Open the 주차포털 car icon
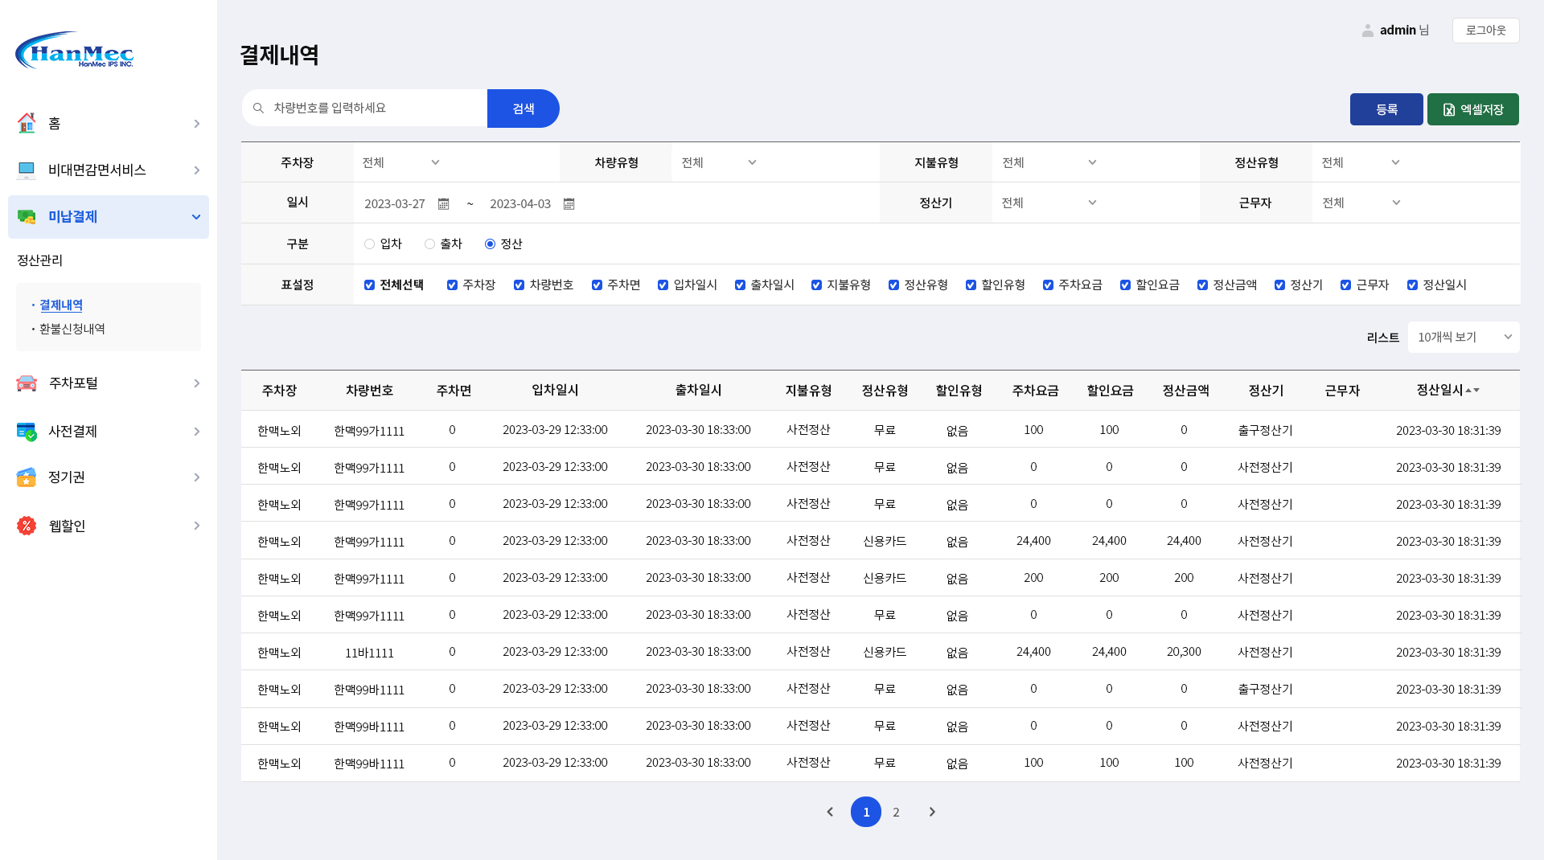 [x=27, y=383]
